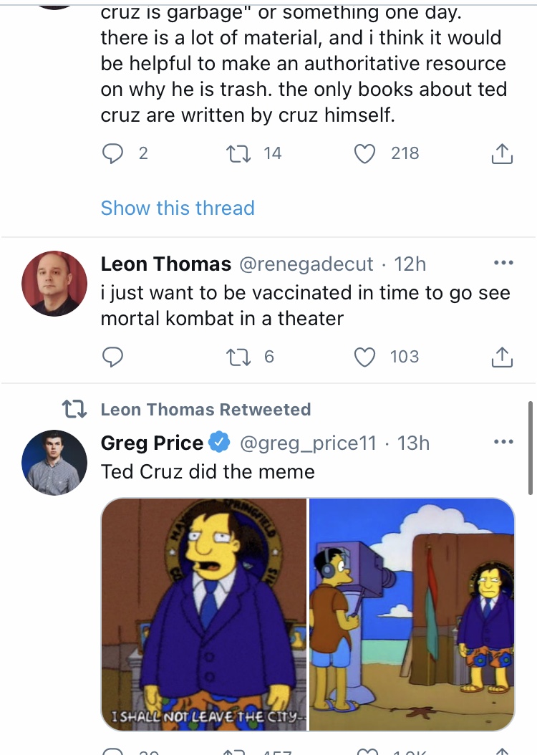Open more options for Greg Price tweet
537x755 pixels.
click(x=503, y=441)
